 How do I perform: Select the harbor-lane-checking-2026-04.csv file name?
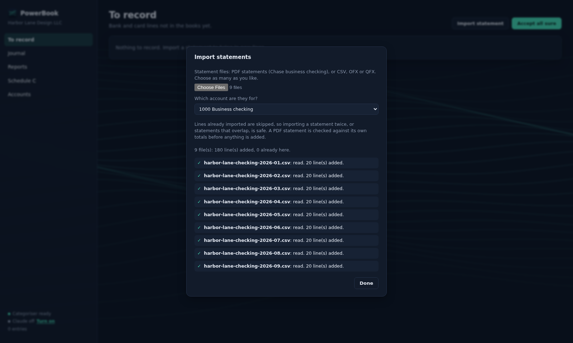pos(247,202)
